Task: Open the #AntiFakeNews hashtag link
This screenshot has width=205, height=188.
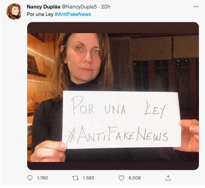Action: [x=73, y=14]
